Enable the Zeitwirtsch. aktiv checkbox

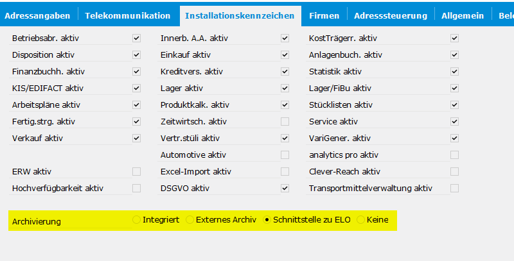[x=285, y=122]
